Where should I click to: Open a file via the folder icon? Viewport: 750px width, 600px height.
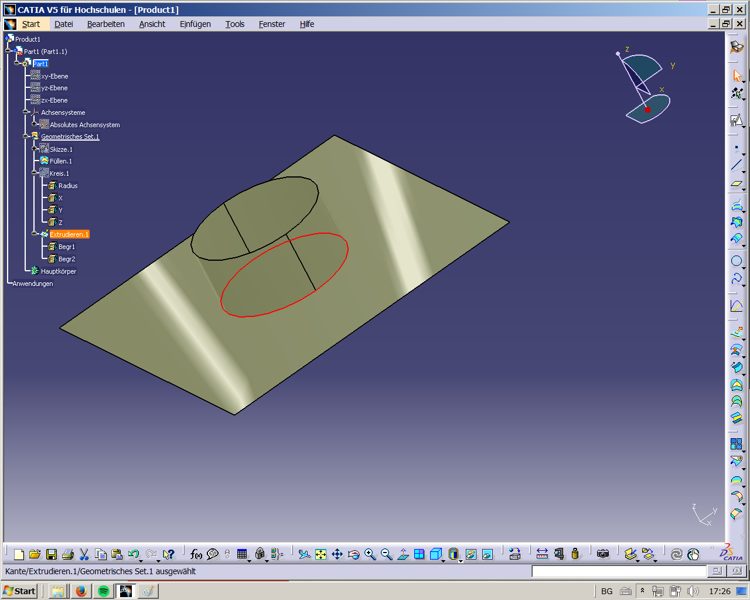(x=35, y=554)
